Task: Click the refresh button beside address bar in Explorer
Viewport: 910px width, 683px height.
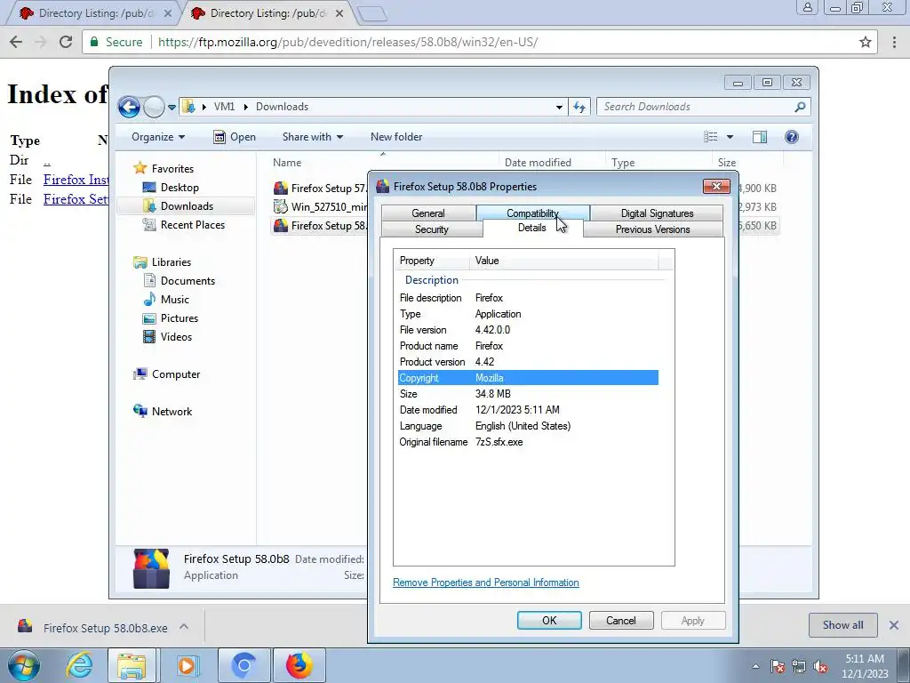Action: [x=579, y=107]
